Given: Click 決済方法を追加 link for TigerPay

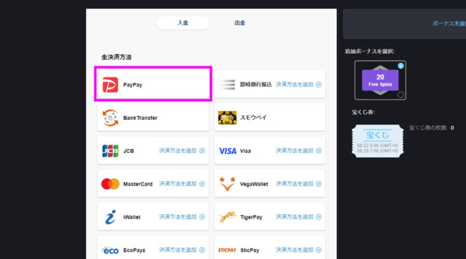Looking at the screenshot, I should coord(295,217).
